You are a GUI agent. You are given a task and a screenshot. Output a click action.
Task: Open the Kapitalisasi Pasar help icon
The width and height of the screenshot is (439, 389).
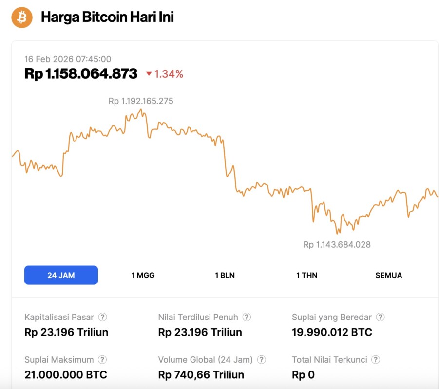coord(102,317)
